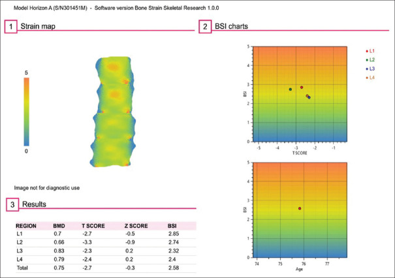Click the L1 legend entry
This screenshot has height=278, width=395.
point(370,51)
